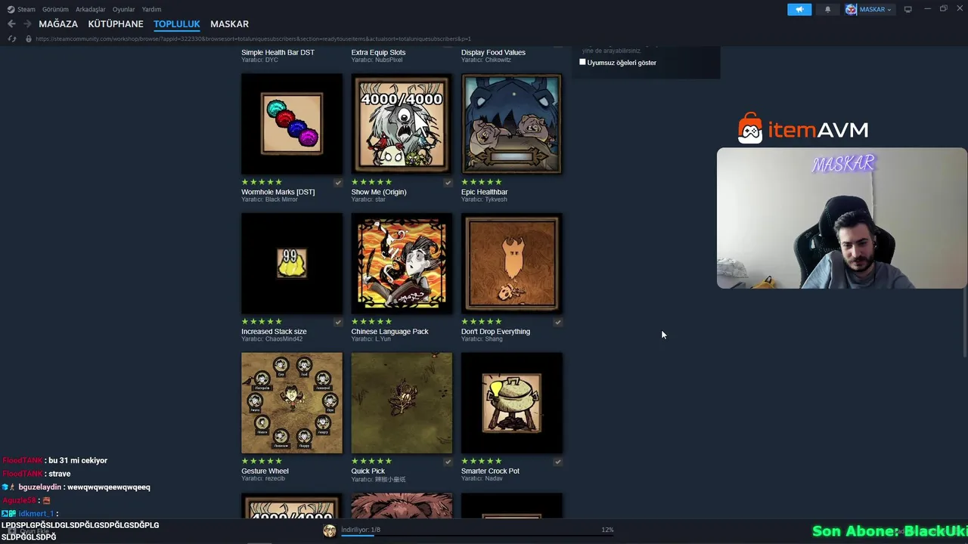968x544 pixels.
Task: Open the Oyunlar menu
Action: point(123,9)
